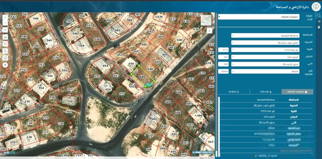Viewport: 322px width, 159px height.
Task: Activate the locate target tool
Action: pyautogui.click(x=5, y=44)
